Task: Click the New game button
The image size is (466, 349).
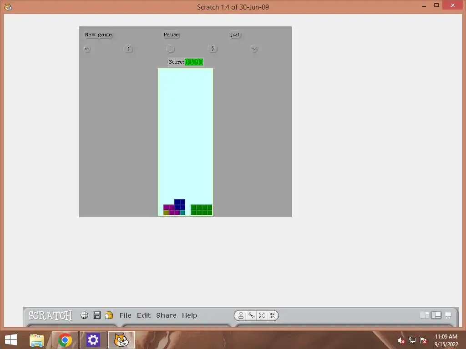Action: click(98, 35)
